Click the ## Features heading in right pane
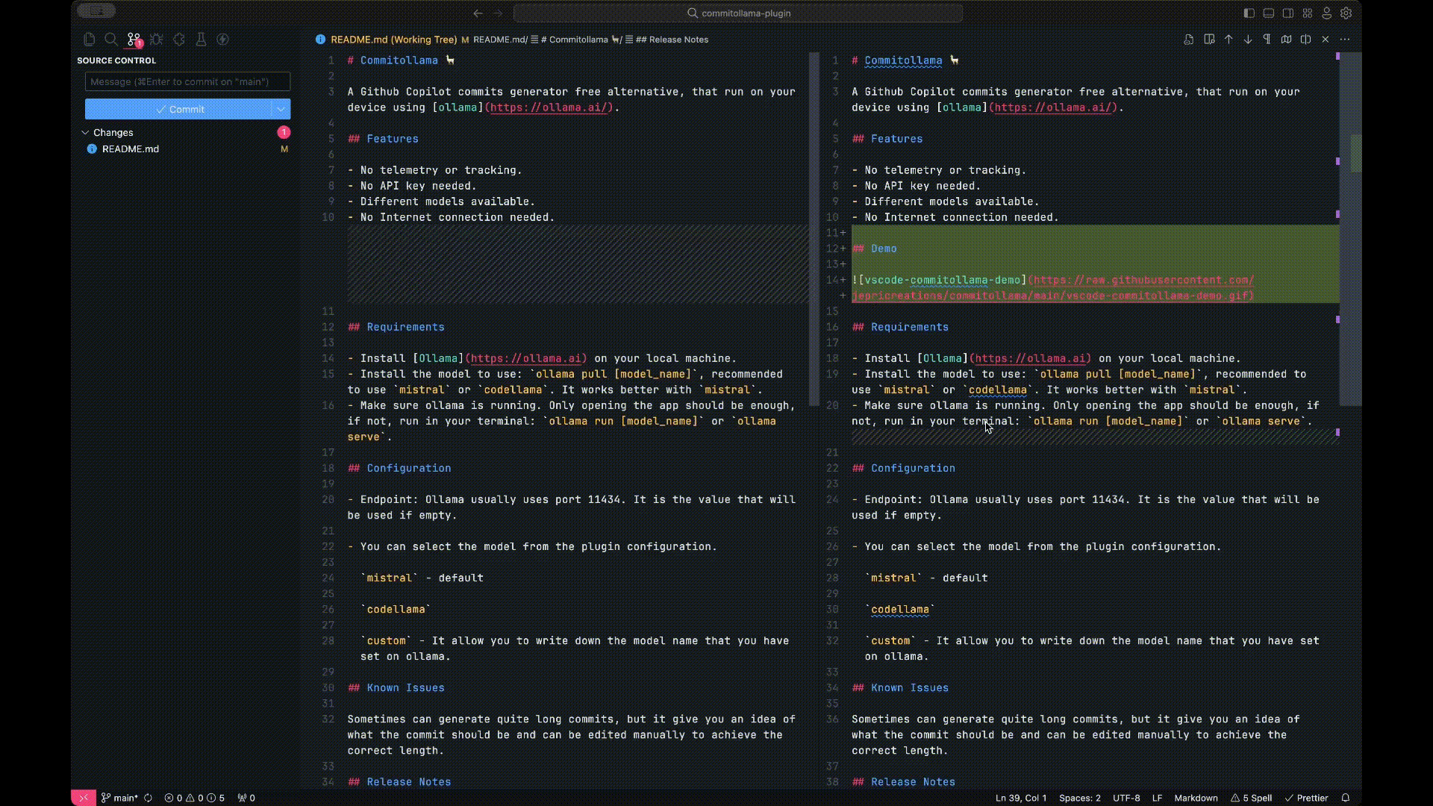The image size is (1433, 806). [887, 139]
